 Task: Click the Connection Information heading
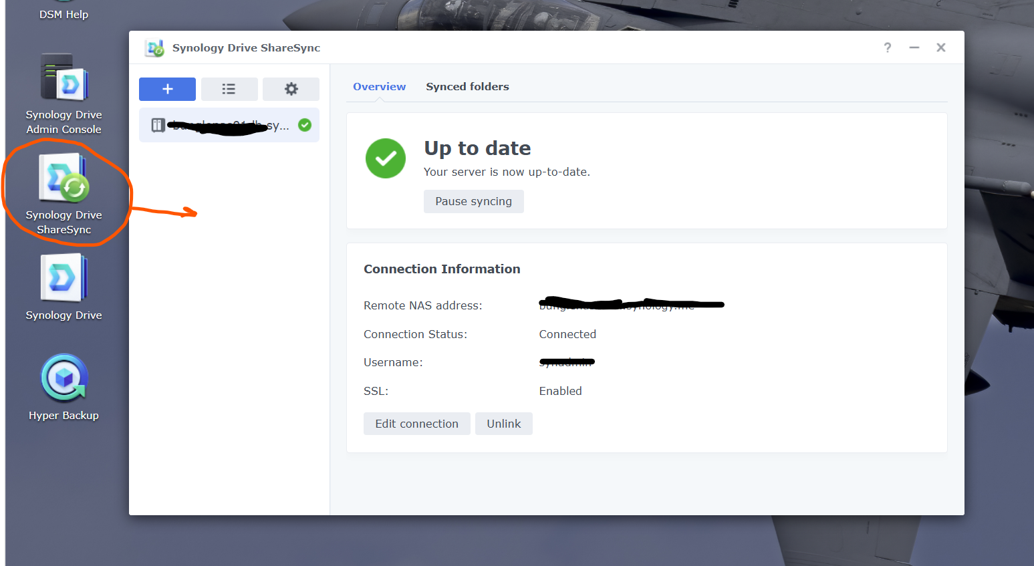point(442,269)
